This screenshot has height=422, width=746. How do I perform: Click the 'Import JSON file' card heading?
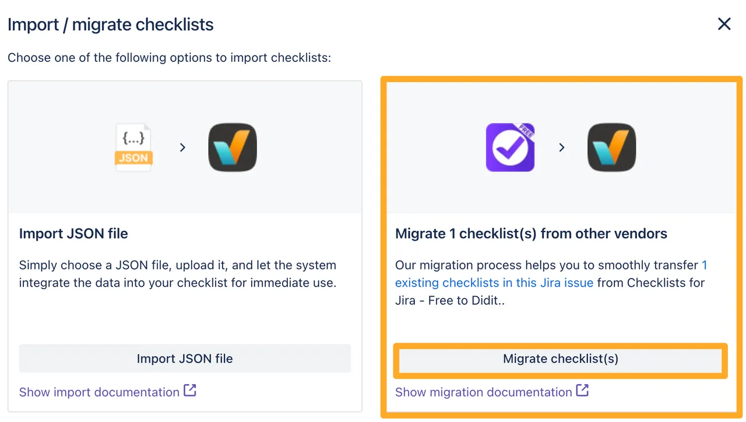(x=73, y=234)
